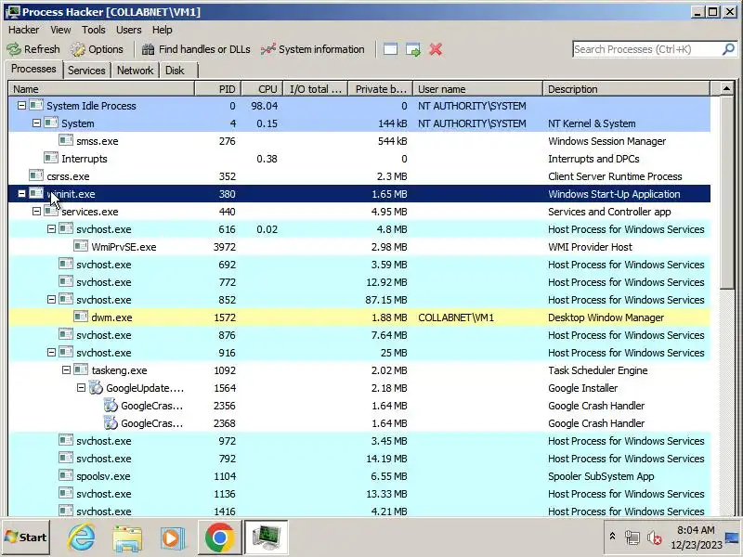Open the Help menu

162,30
